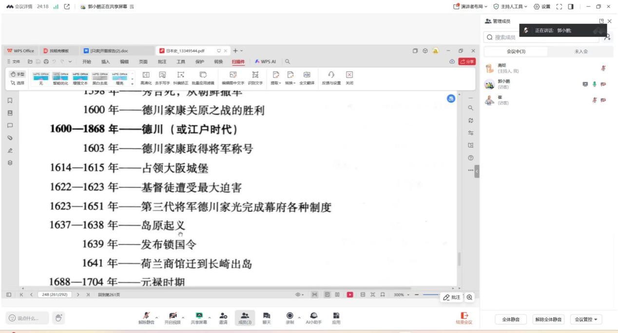
Task: Open the 会议管控 dropdown
Action: (x=586, y=319)
